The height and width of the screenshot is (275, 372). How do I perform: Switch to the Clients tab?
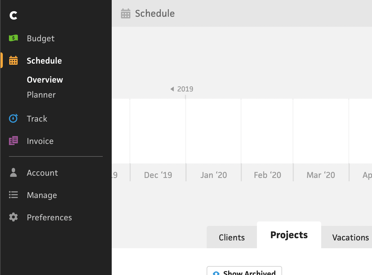point(232,237)
